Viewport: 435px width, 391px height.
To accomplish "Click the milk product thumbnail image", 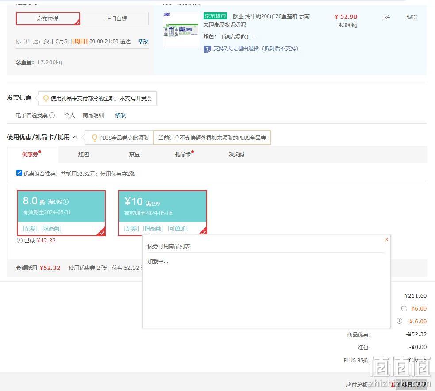I will coord(181,30).
